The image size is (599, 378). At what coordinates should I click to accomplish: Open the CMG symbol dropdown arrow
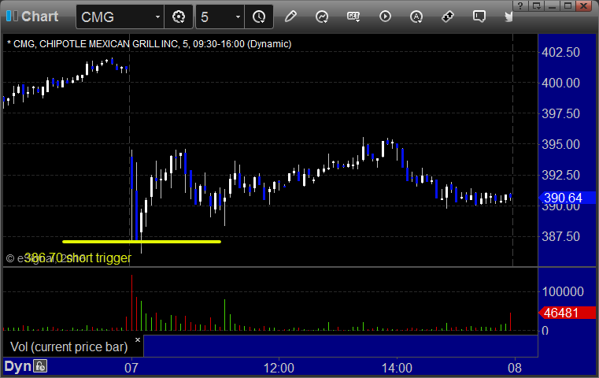[x=157, y=17]
